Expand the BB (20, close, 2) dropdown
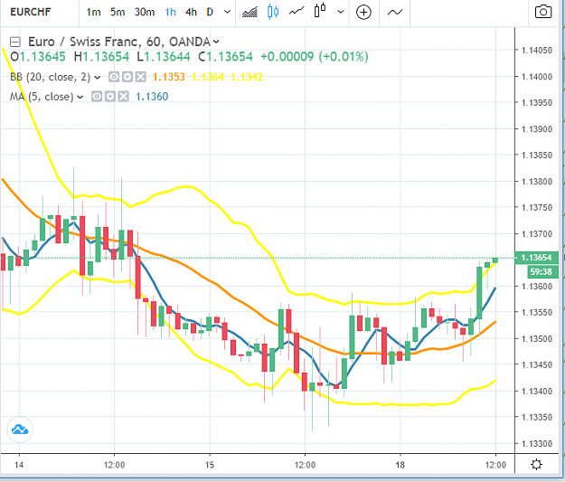The width and height of the screenshot is (565, 482). click(97, 77)
